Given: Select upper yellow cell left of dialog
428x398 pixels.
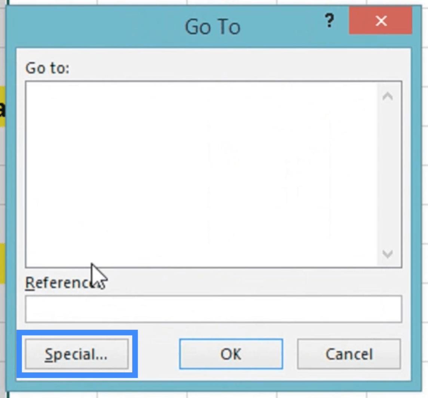Looking at the screenshot, I should coord(3,107).
